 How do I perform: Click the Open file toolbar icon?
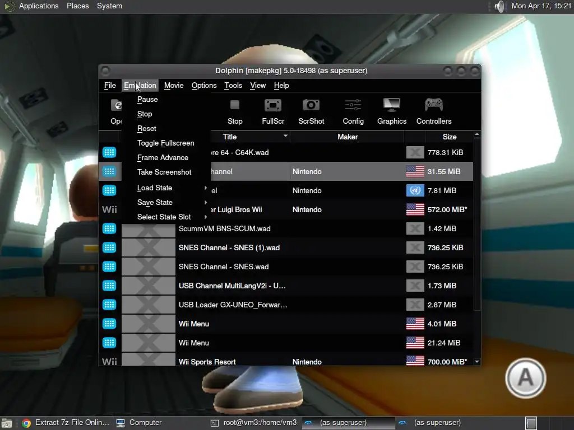(117, 105)
